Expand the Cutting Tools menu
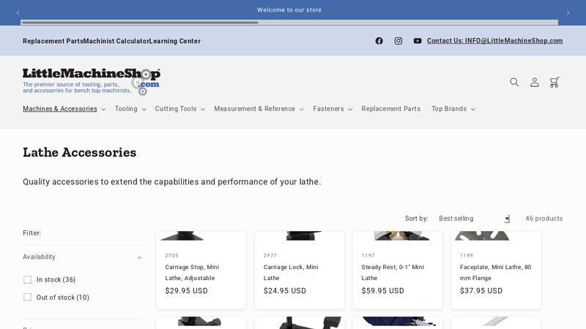586x329 pixels. tap(179, 109)
